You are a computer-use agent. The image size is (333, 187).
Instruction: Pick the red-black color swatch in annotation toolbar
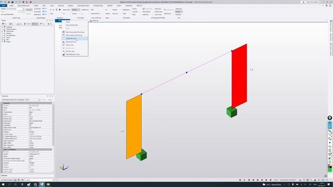click(x=329, y=167)
